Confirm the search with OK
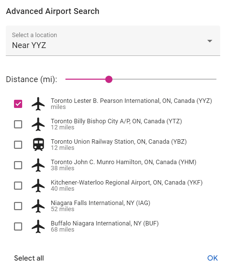This screenshot has width=227, height=267. pos(212,258)
